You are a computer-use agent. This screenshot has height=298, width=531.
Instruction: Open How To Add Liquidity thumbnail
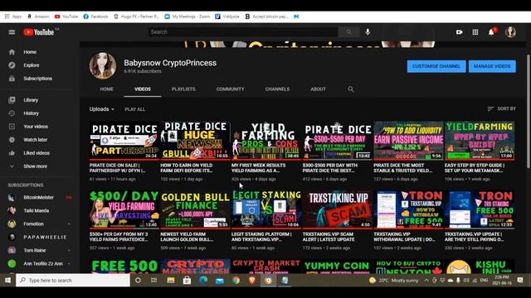tap(408, 140)
